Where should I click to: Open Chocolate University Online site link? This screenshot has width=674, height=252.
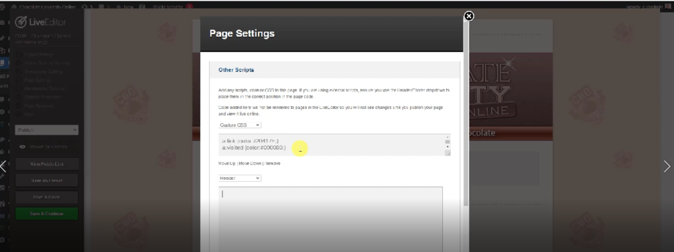click(44, 7)
